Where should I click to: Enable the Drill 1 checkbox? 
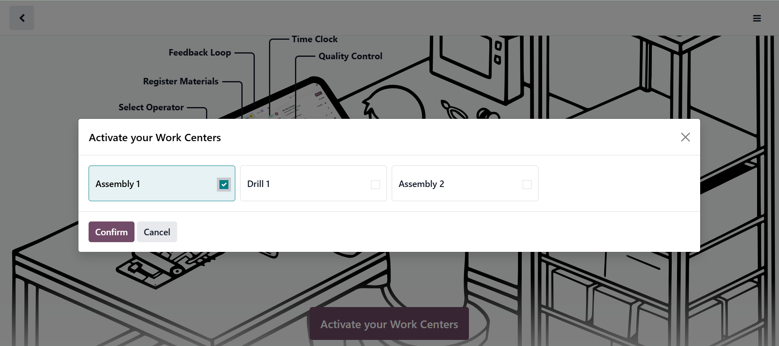[x=375, y=185]
